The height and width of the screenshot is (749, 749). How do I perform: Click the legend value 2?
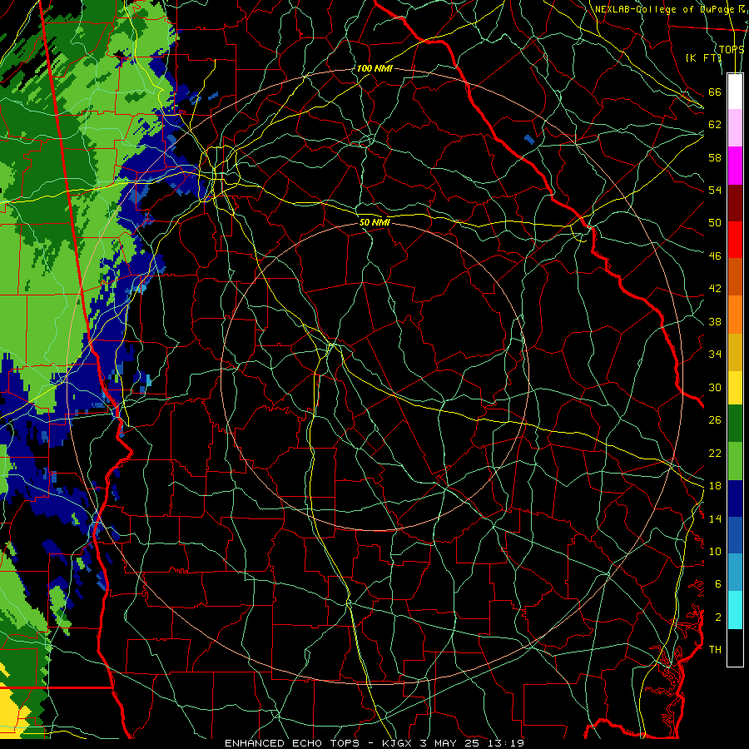point(717,618)
